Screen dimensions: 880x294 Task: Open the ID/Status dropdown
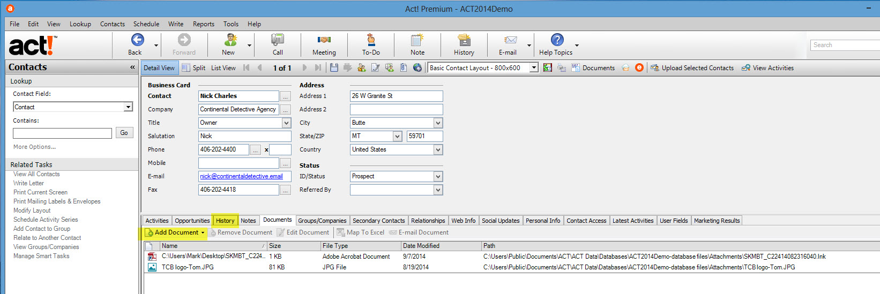438,177
